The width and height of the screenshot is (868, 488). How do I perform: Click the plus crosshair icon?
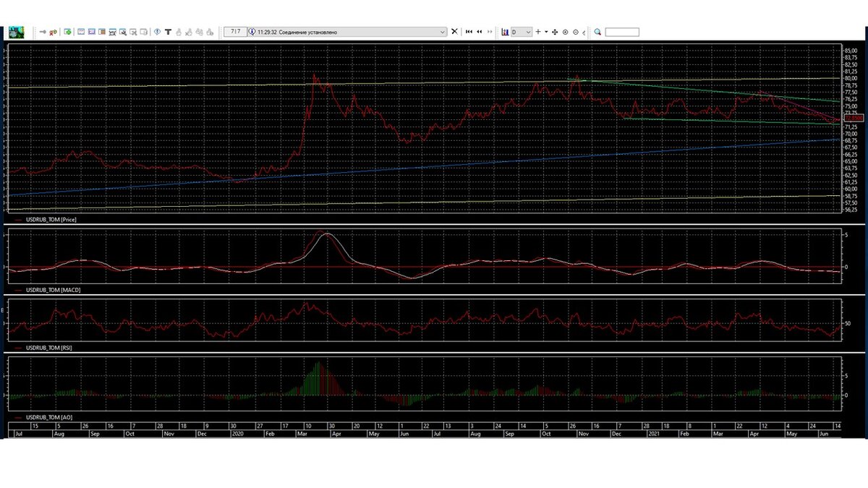point(537,32)
